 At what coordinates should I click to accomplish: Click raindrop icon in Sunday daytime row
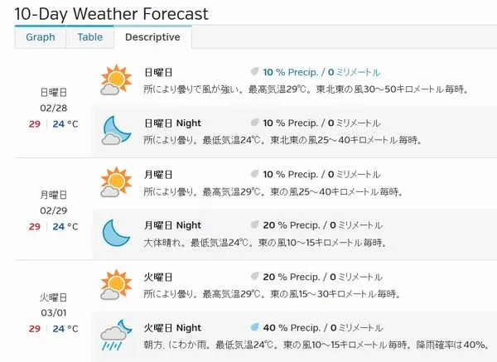255,71
